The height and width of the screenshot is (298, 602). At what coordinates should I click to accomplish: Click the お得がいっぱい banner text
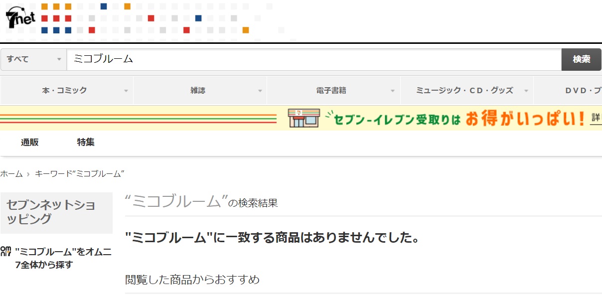click(x=524, y=119)
